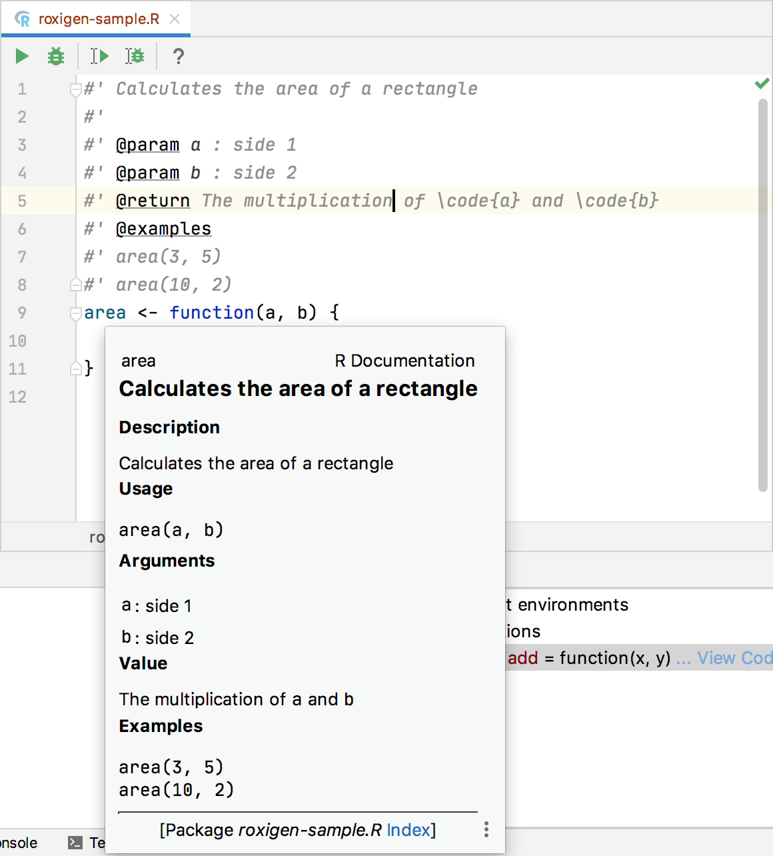
Task: Debug the script with the bug icon
Action: coord(56,56)
